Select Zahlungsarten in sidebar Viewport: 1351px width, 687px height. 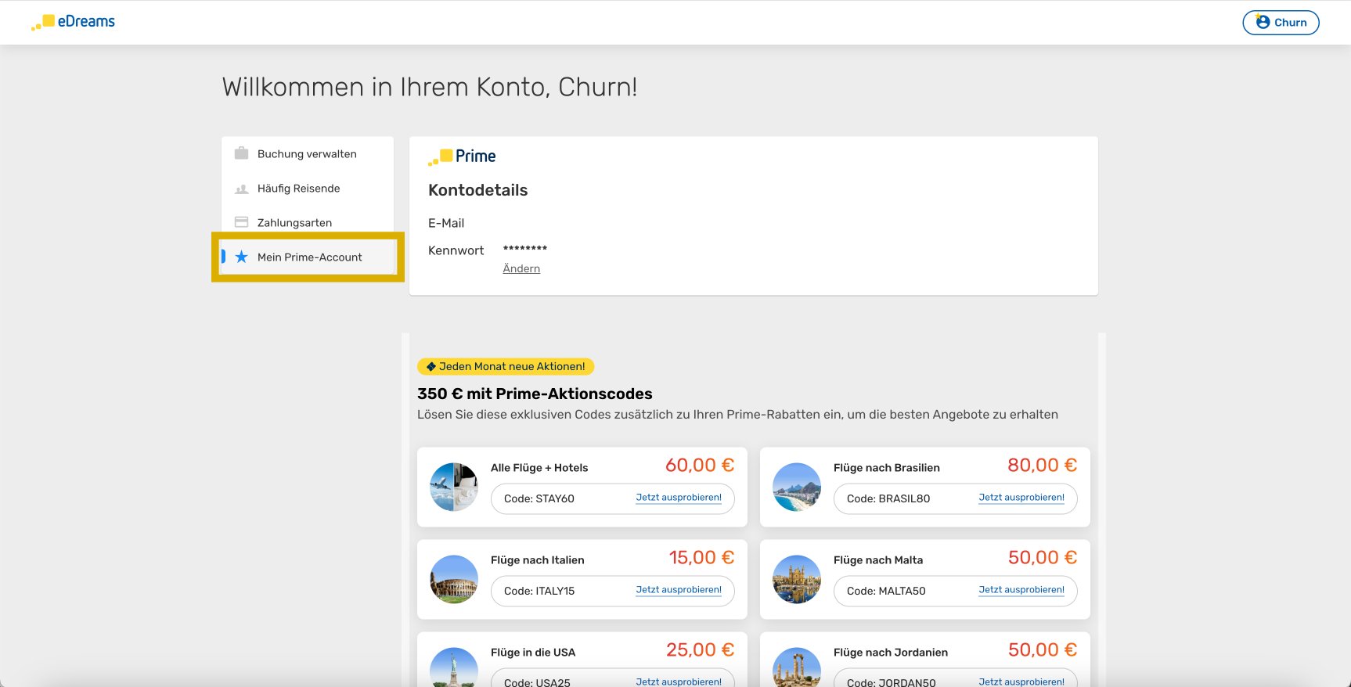(308, 223)
